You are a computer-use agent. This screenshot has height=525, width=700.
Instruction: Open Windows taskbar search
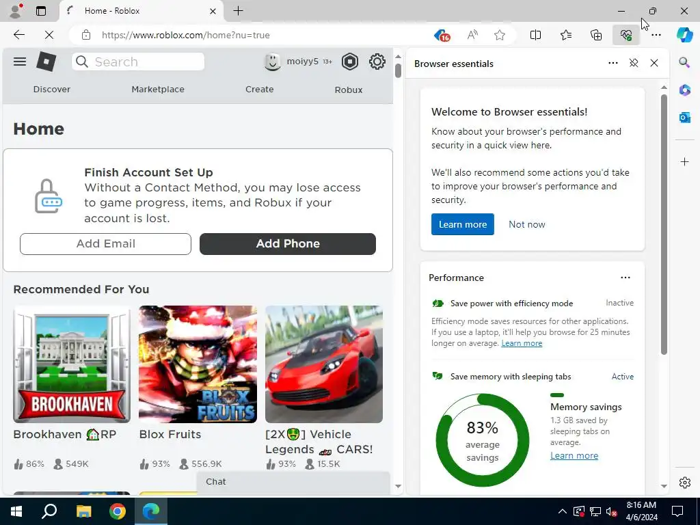tap(49, 511)
